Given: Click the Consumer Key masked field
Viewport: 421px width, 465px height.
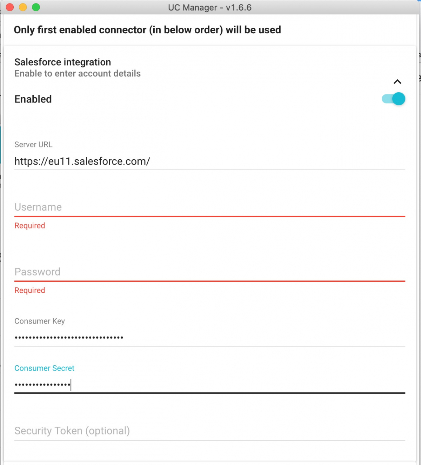Looking at the screenshot, I should point(140,337).
